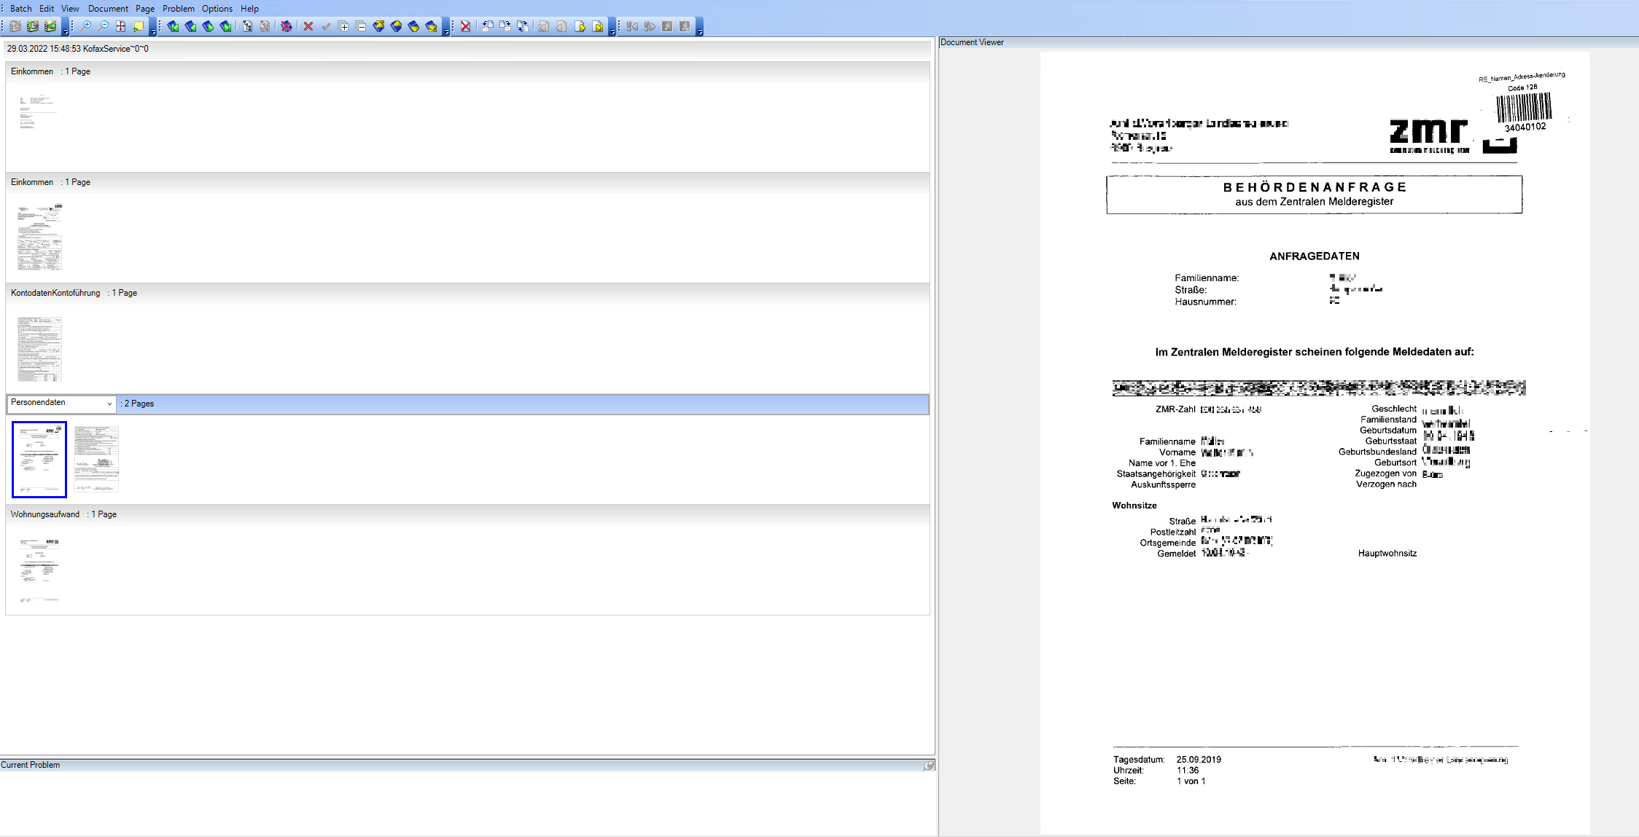The height and width of the screenshot is (837, 1639).
Task: Select second page thumbnail of Personendaten
Action: pos(96,459)
